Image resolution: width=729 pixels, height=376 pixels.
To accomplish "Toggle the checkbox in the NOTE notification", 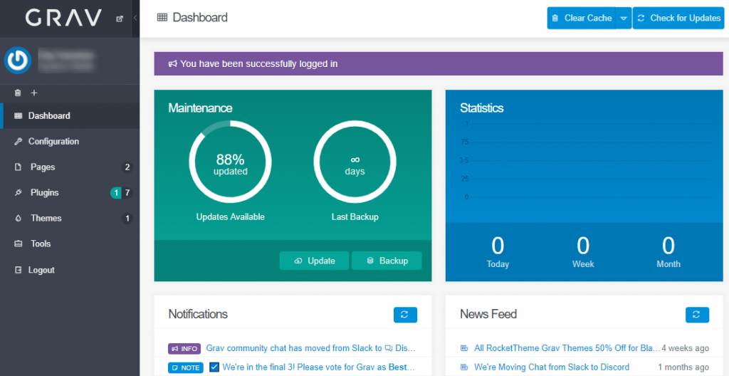I will point(214,367).
